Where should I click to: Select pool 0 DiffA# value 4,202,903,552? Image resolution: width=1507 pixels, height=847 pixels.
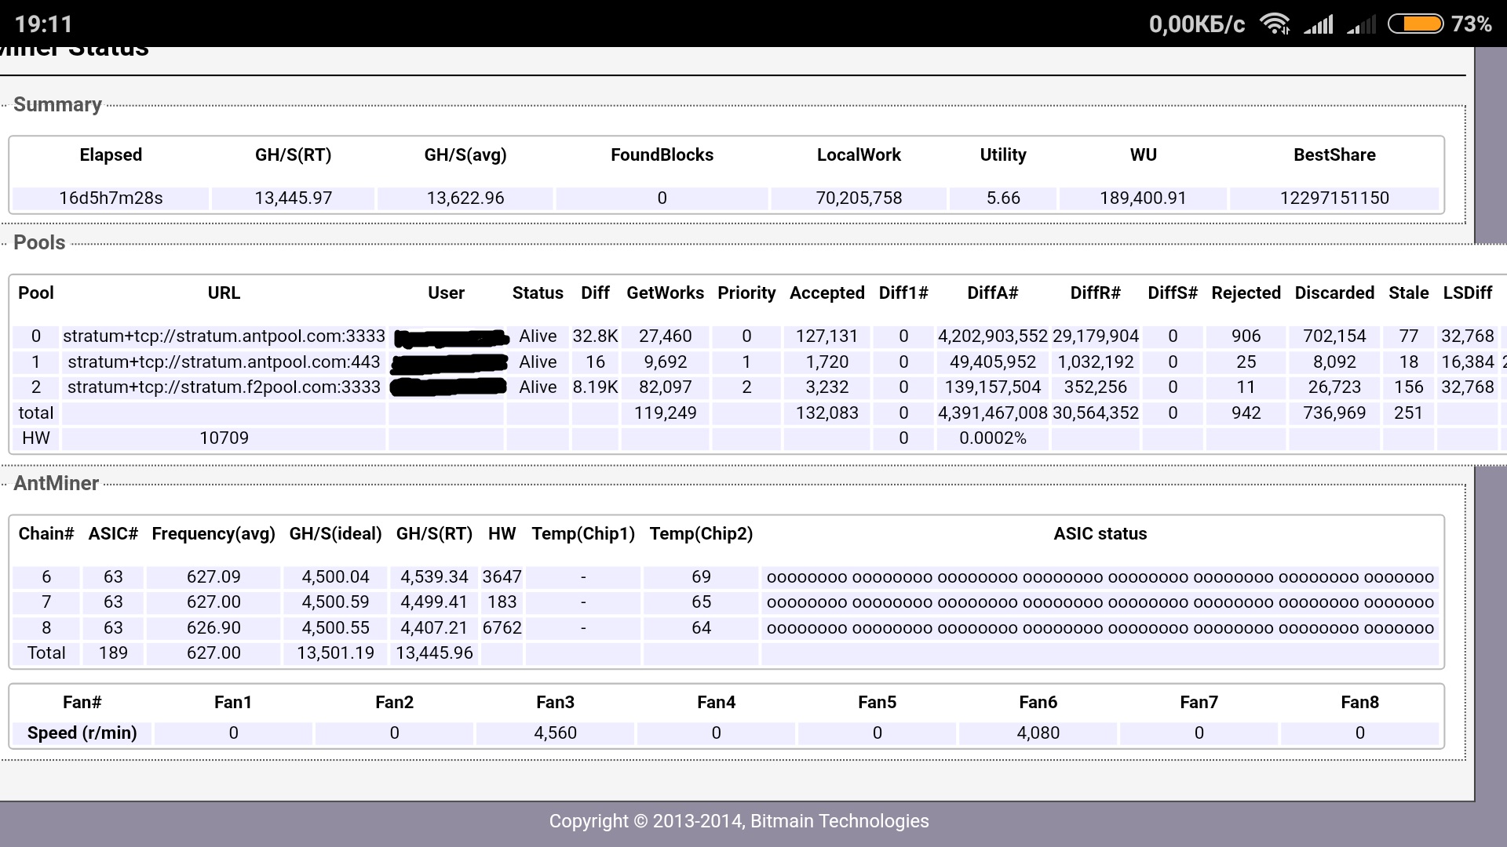993,336
